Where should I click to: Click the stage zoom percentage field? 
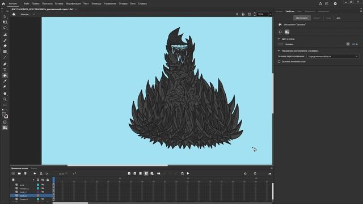click(263, 14)
